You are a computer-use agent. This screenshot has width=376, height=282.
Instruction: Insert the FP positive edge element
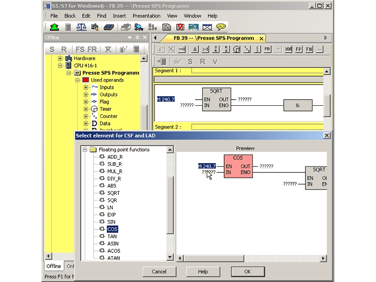click(298, 49)
